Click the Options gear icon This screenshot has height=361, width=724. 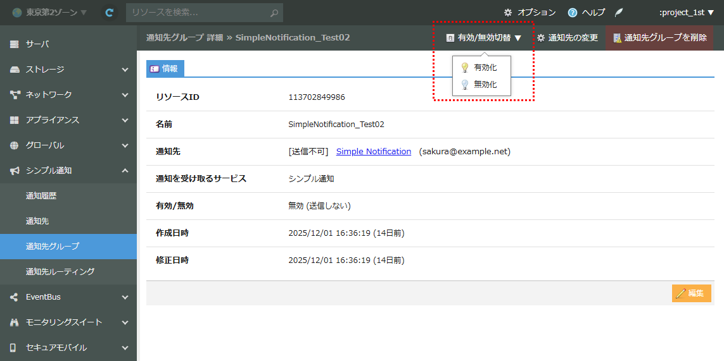tap(508, 13)
